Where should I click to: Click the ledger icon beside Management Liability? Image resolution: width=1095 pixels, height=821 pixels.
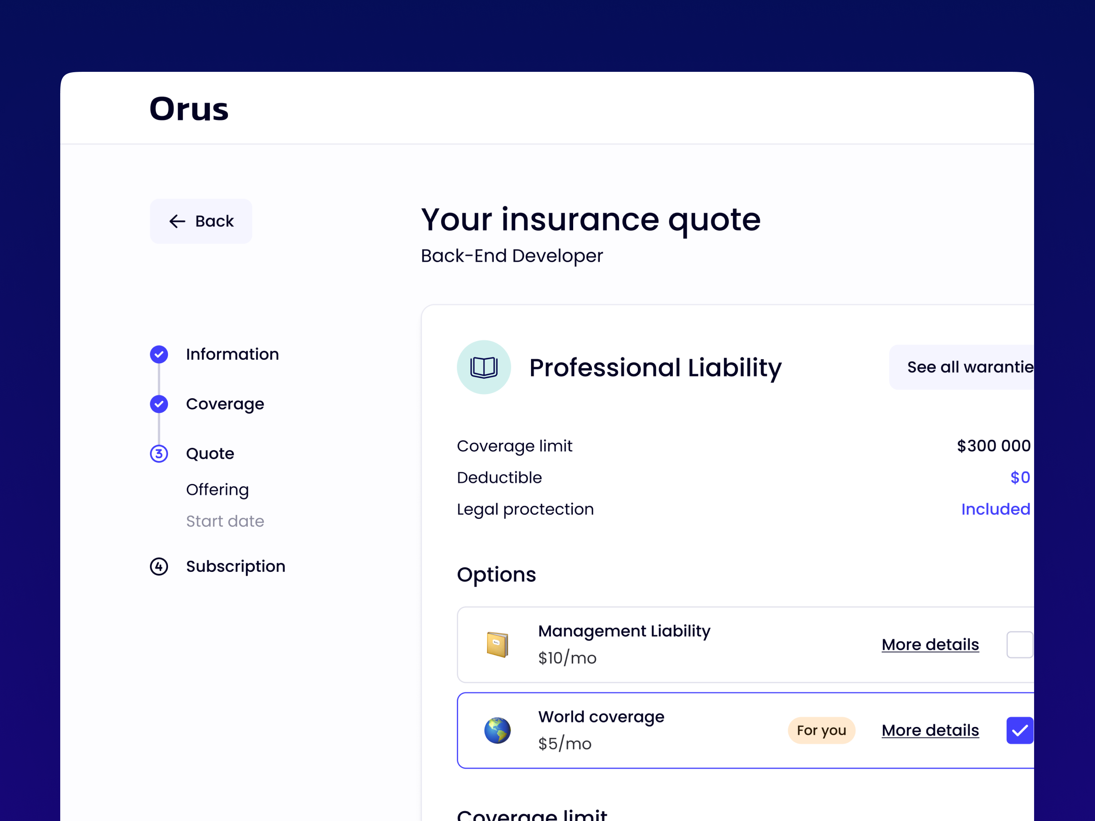tap(498, 644)
